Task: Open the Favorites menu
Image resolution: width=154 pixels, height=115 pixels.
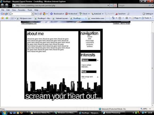Action: pos(22,10)
